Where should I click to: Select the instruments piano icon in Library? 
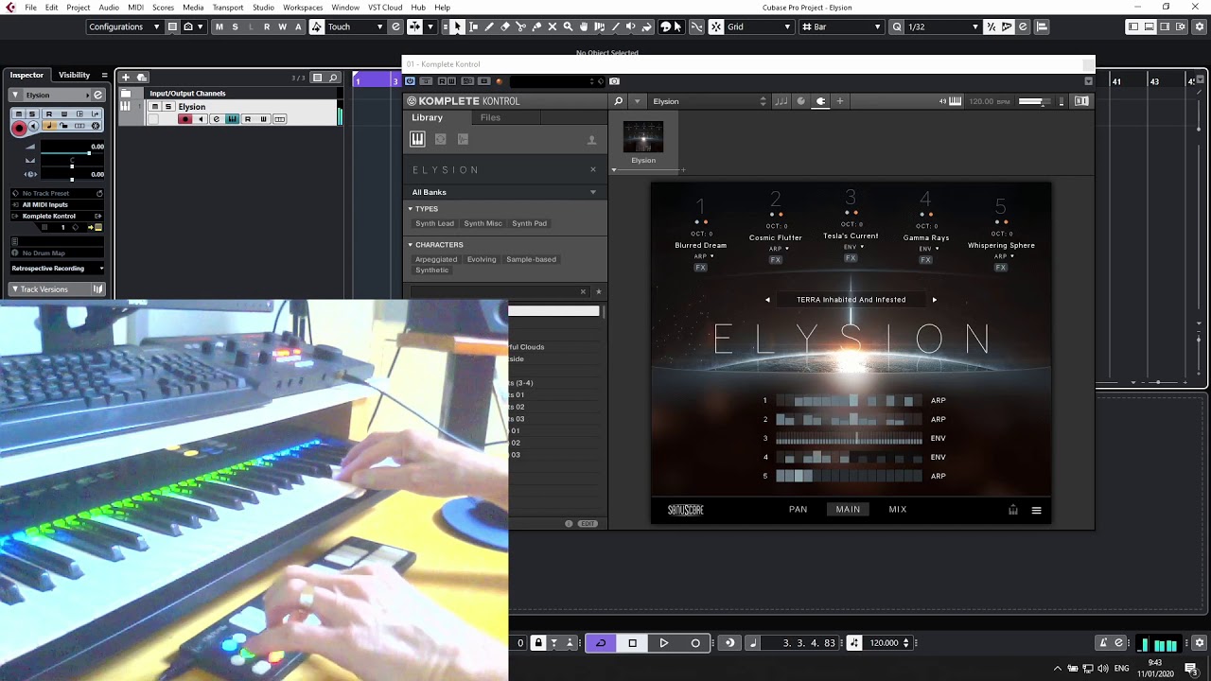[x=417, y=139]
